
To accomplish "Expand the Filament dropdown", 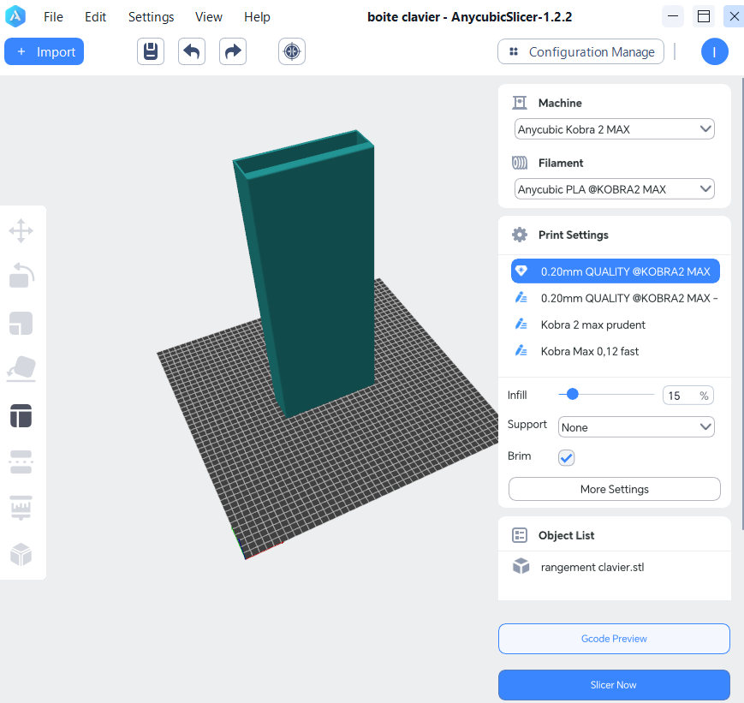I will tap(614, 188).
